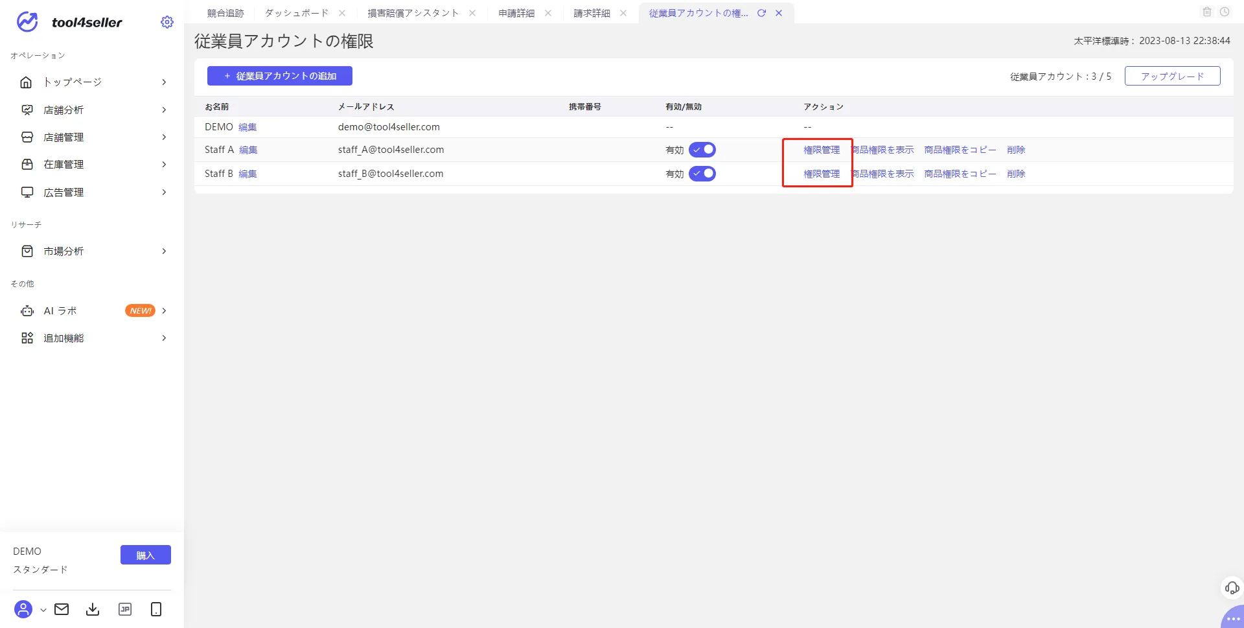This screenshot has width=1244, height=628.
Task: Close the 従業員アカウントの権限 tab
Action: pos(779,13)
